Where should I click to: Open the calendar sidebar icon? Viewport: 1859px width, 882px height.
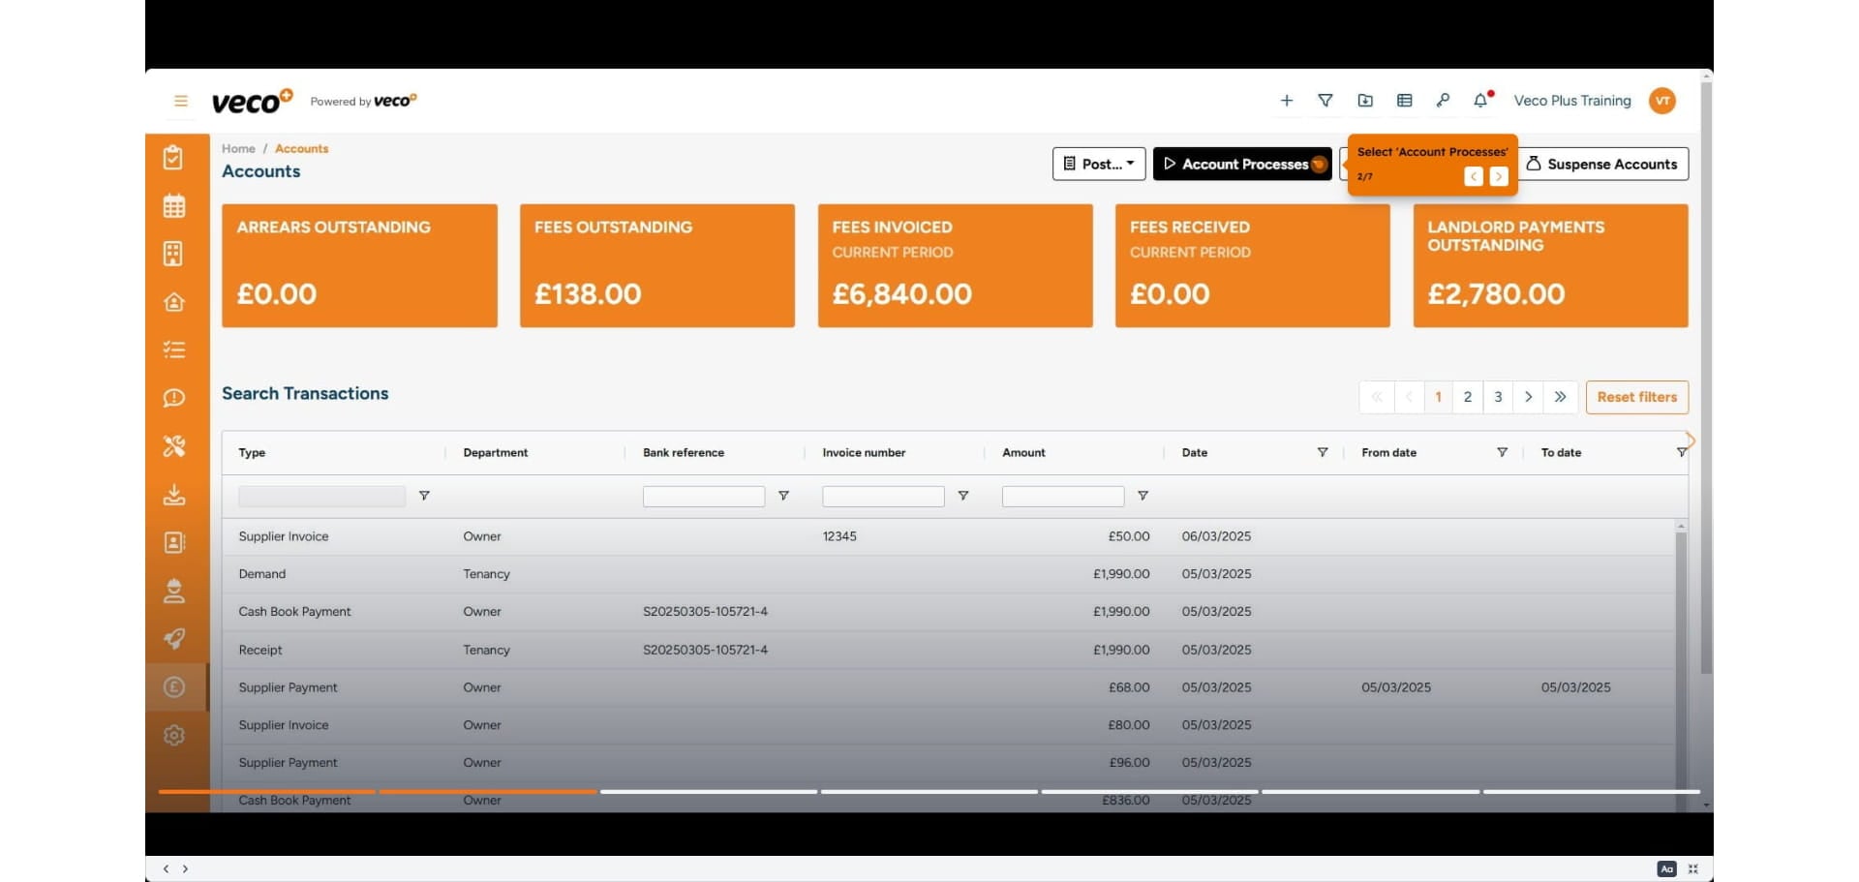coord(174,205)
